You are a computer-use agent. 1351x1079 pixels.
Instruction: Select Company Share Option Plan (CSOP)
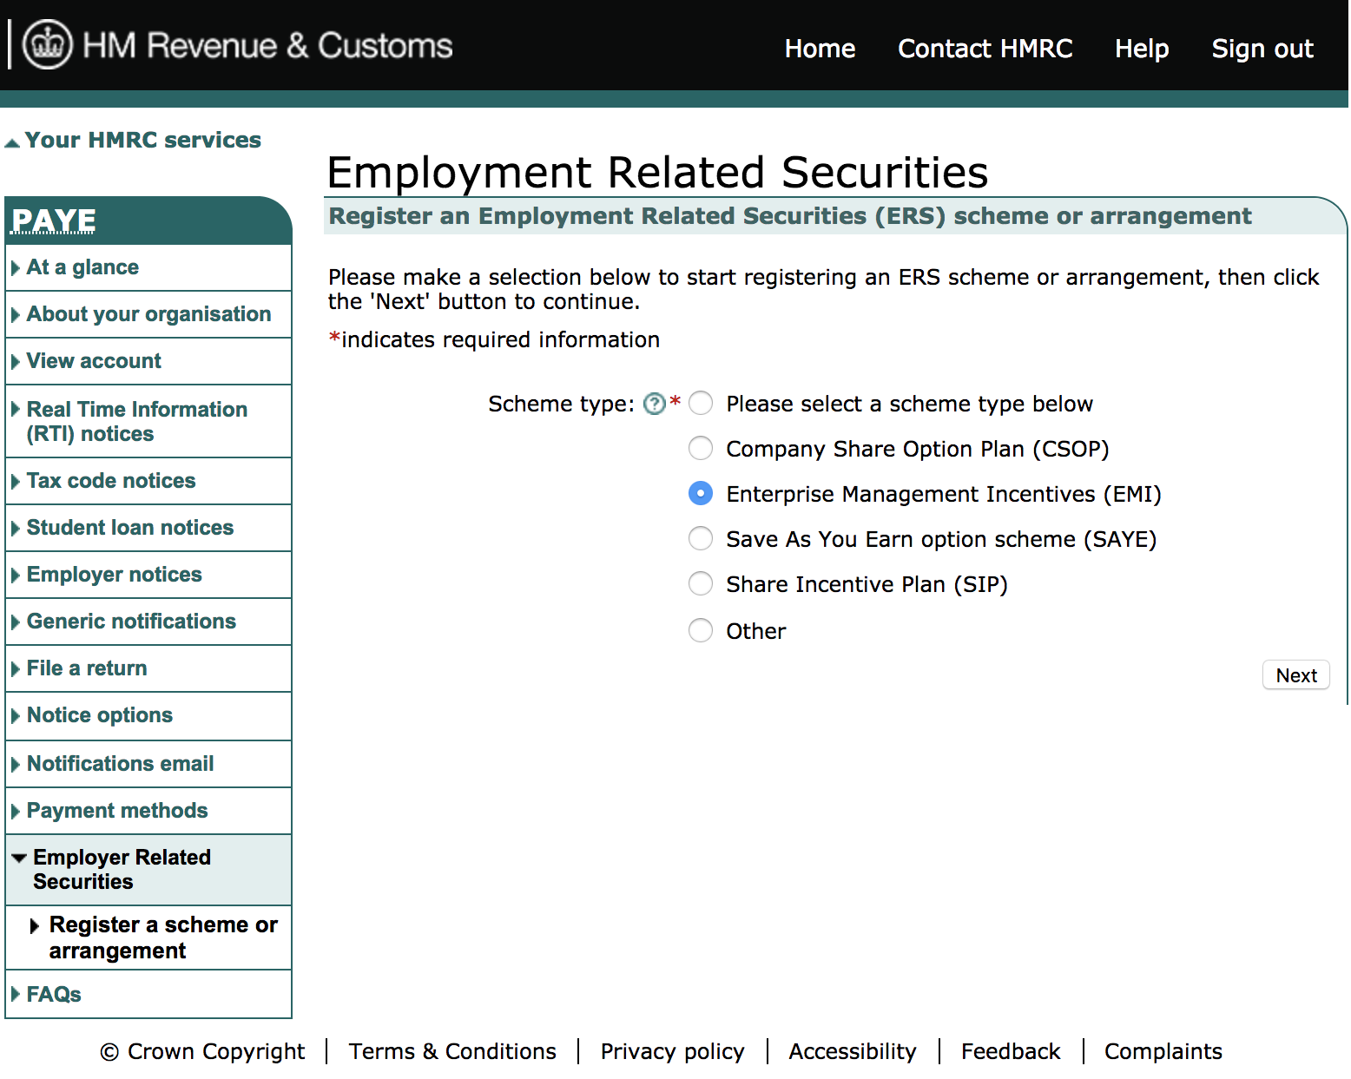(700, 448)
